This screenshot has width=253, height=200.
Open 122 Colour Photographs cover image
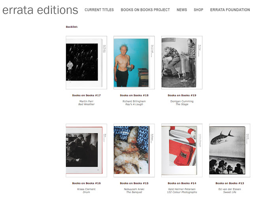point(182,151)
